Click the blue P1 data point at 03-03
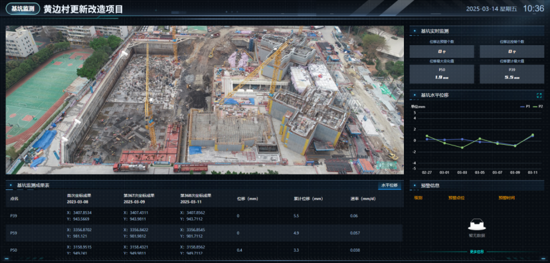The width and height of the screenshot is (550, 263). (462, 139)
